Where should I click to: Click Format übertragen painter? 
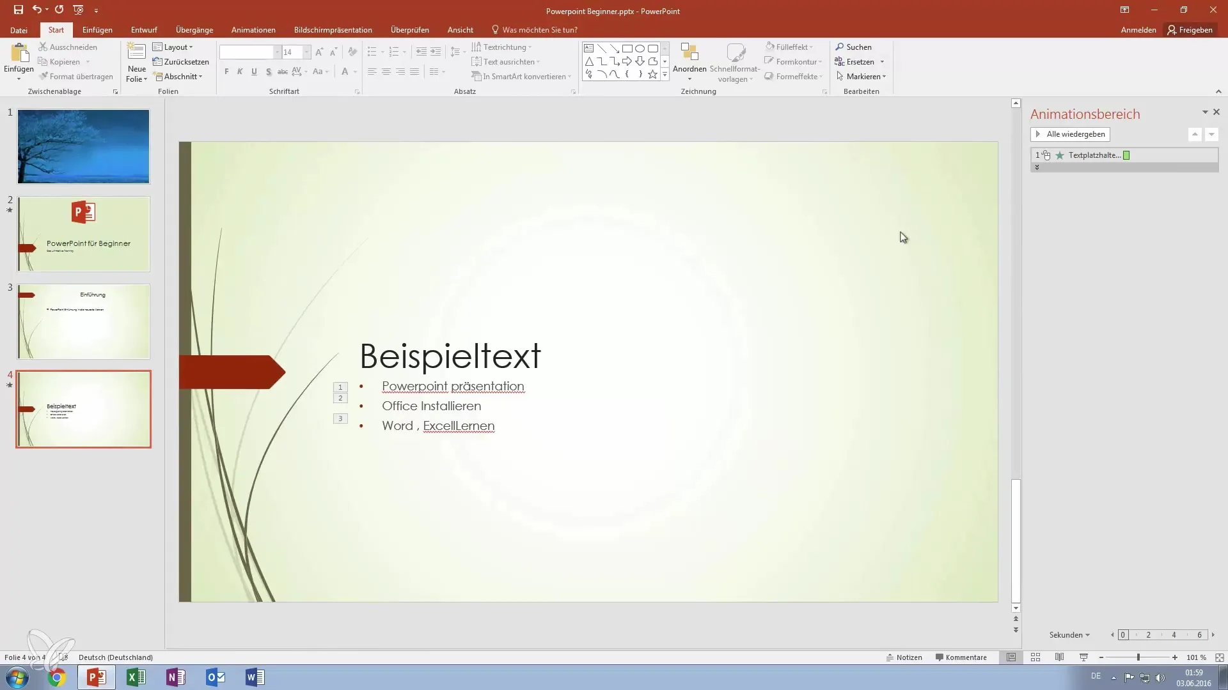point(75,76)
